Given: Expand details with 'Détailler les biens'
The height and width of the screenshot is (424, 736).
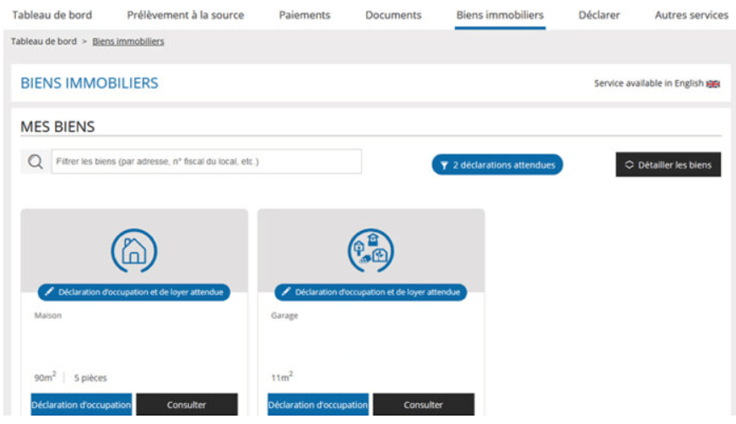Looking at the screenshot, I should tap(668, 165).
